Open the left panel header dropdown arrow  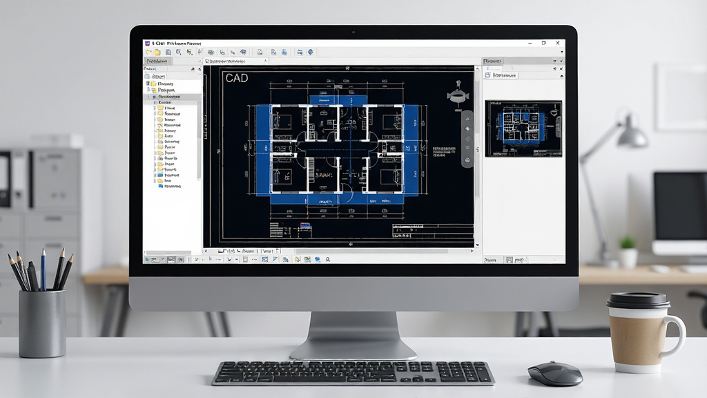tap(200, 61)
